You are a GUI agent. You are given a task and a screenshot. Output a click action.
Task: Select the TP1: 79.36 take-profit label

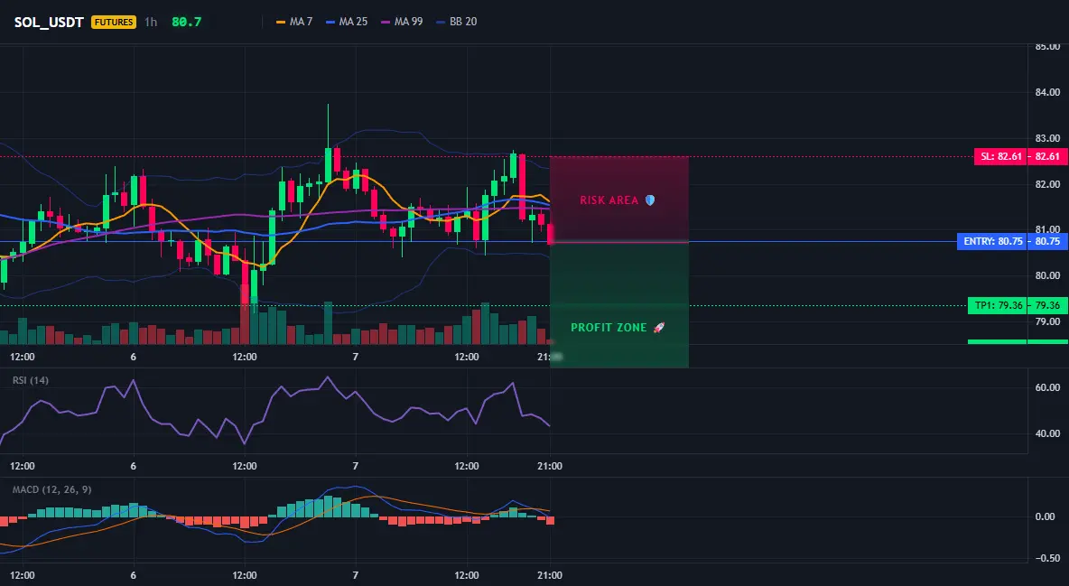point(998,305)
